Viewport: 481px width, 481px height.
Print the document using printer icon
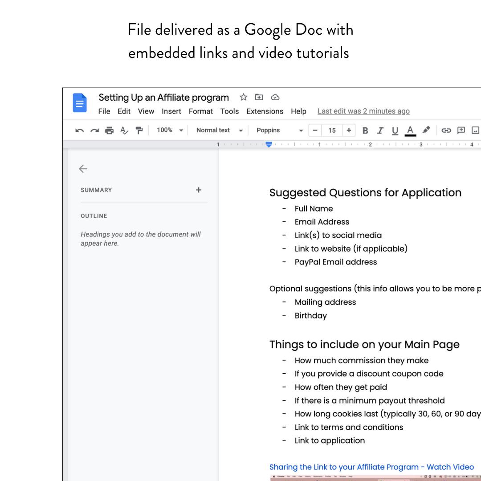[109, 130]
